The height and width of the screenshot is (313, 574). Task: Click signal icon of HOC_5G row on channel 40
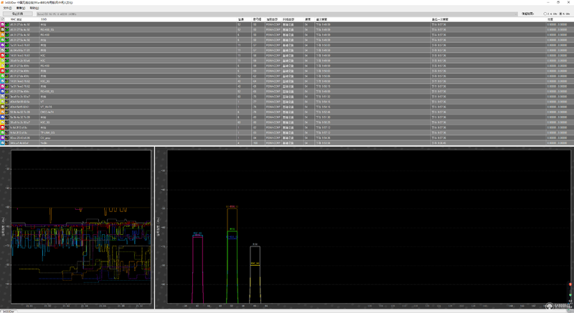click(7, 81)
